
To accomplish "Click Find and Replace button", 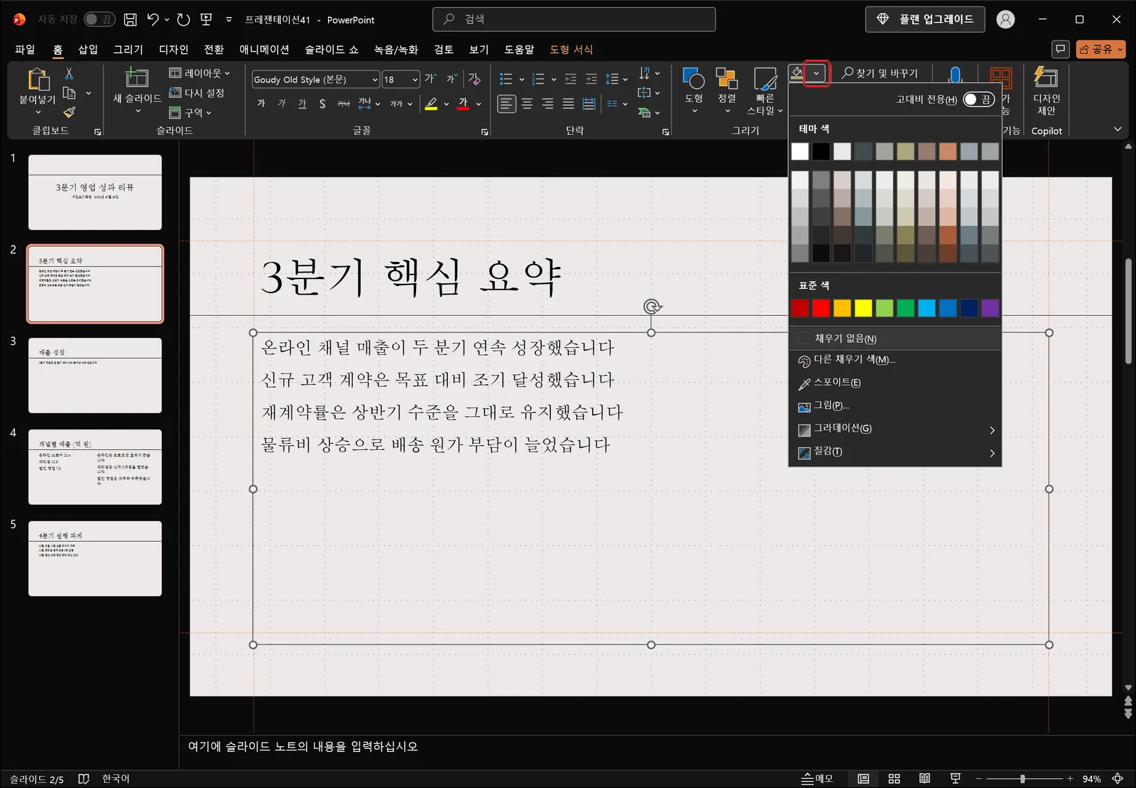I will [x=880, y=73].
